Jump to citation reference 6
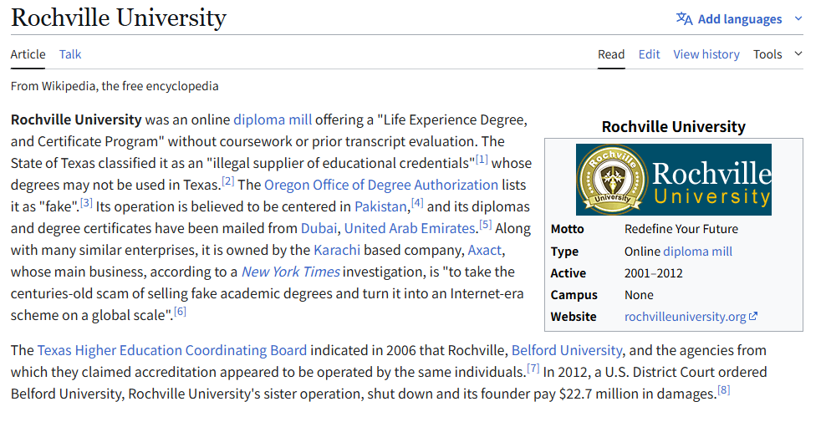The width and height of the screenshot is (826, 427). pos(180,312)
